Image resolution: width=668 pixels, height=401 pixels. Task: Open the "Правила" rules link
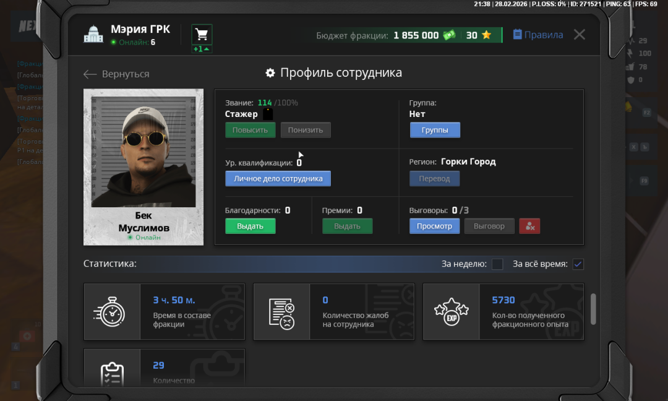537,35
